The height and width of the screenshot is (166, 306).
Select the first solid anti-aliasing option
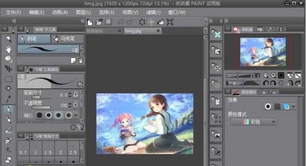click(39, 115)
